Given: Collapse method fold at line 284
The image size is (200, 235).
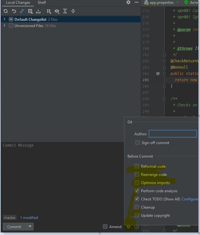Looking at the screenshot, I should coord(164,74).
